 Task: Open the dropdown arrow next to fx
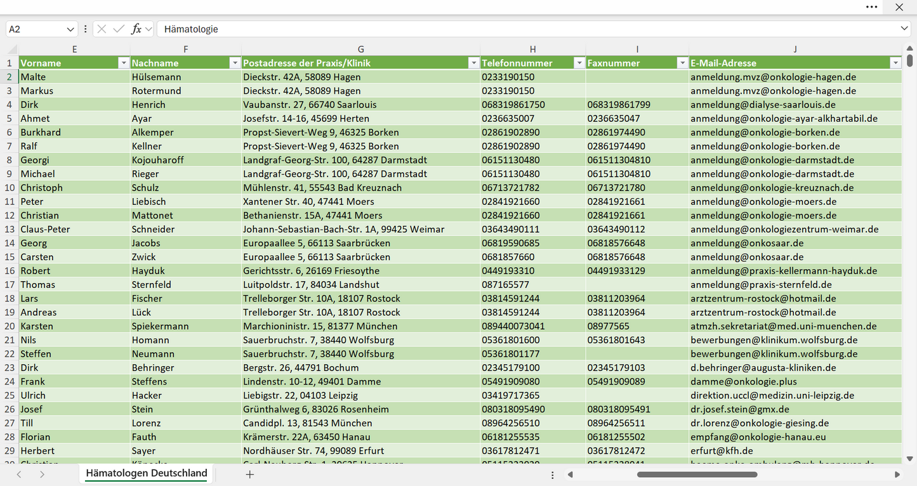(x=148, y=29)
